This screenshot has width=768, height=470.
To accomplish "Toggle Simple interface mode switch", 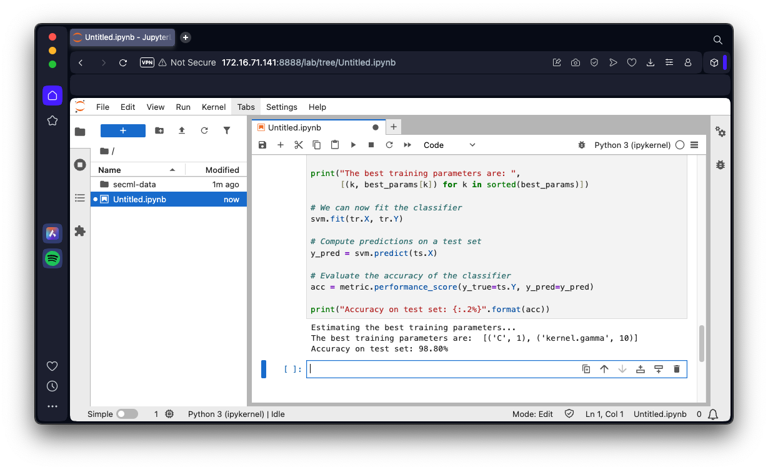I will pos(127,414).
